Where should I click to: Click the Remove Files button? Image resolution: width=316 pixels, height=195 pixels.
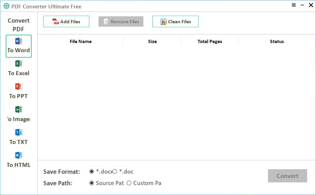pyautogui.click(x=121, y=22)
